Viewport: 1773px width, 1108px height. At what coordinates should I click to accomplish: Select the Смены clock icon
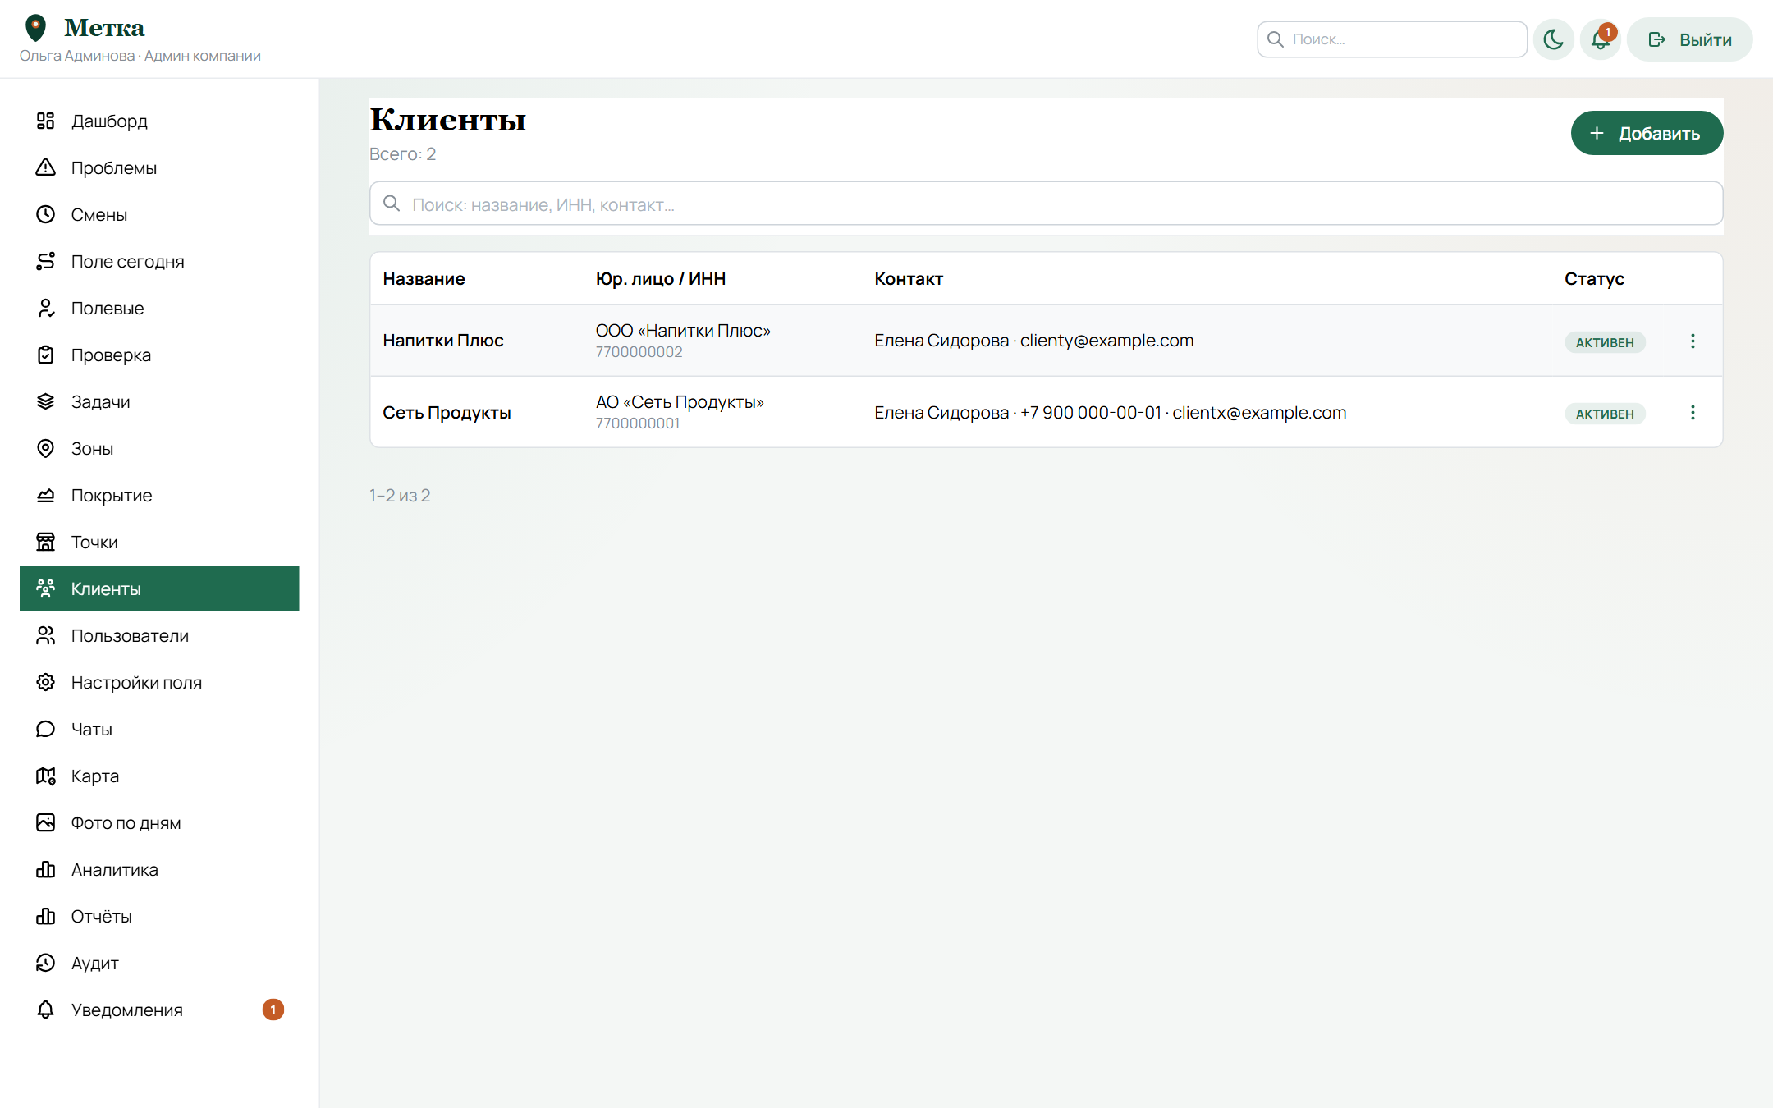click(46, 214)
